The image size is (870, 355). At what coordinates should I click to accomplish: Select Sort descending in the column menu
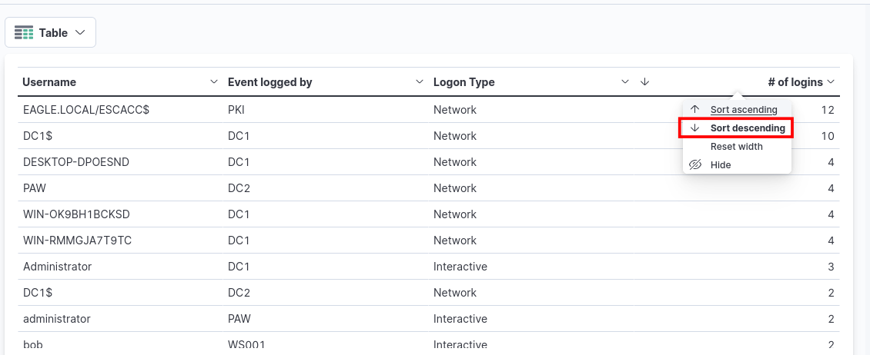(x=748, y=128)
